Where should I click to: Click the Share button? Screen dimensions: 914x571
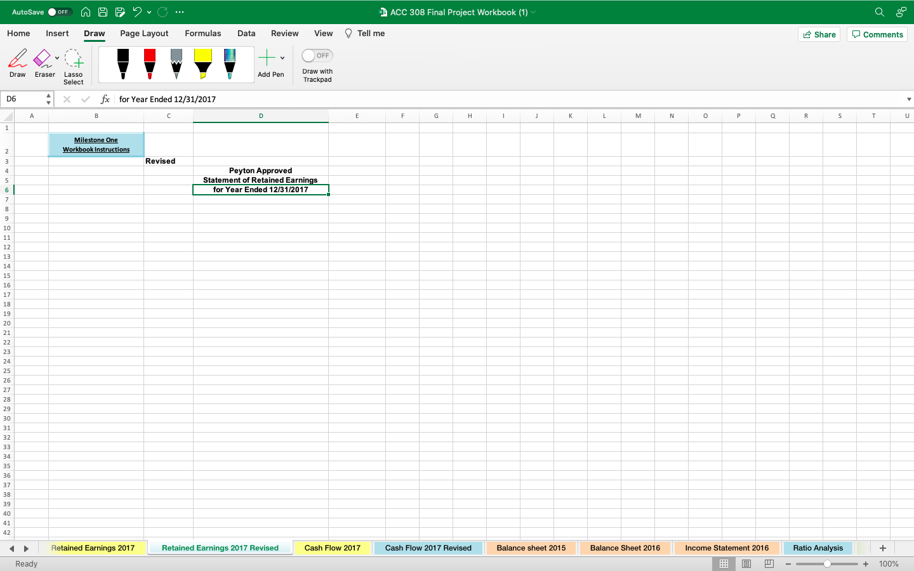point(819,34)
